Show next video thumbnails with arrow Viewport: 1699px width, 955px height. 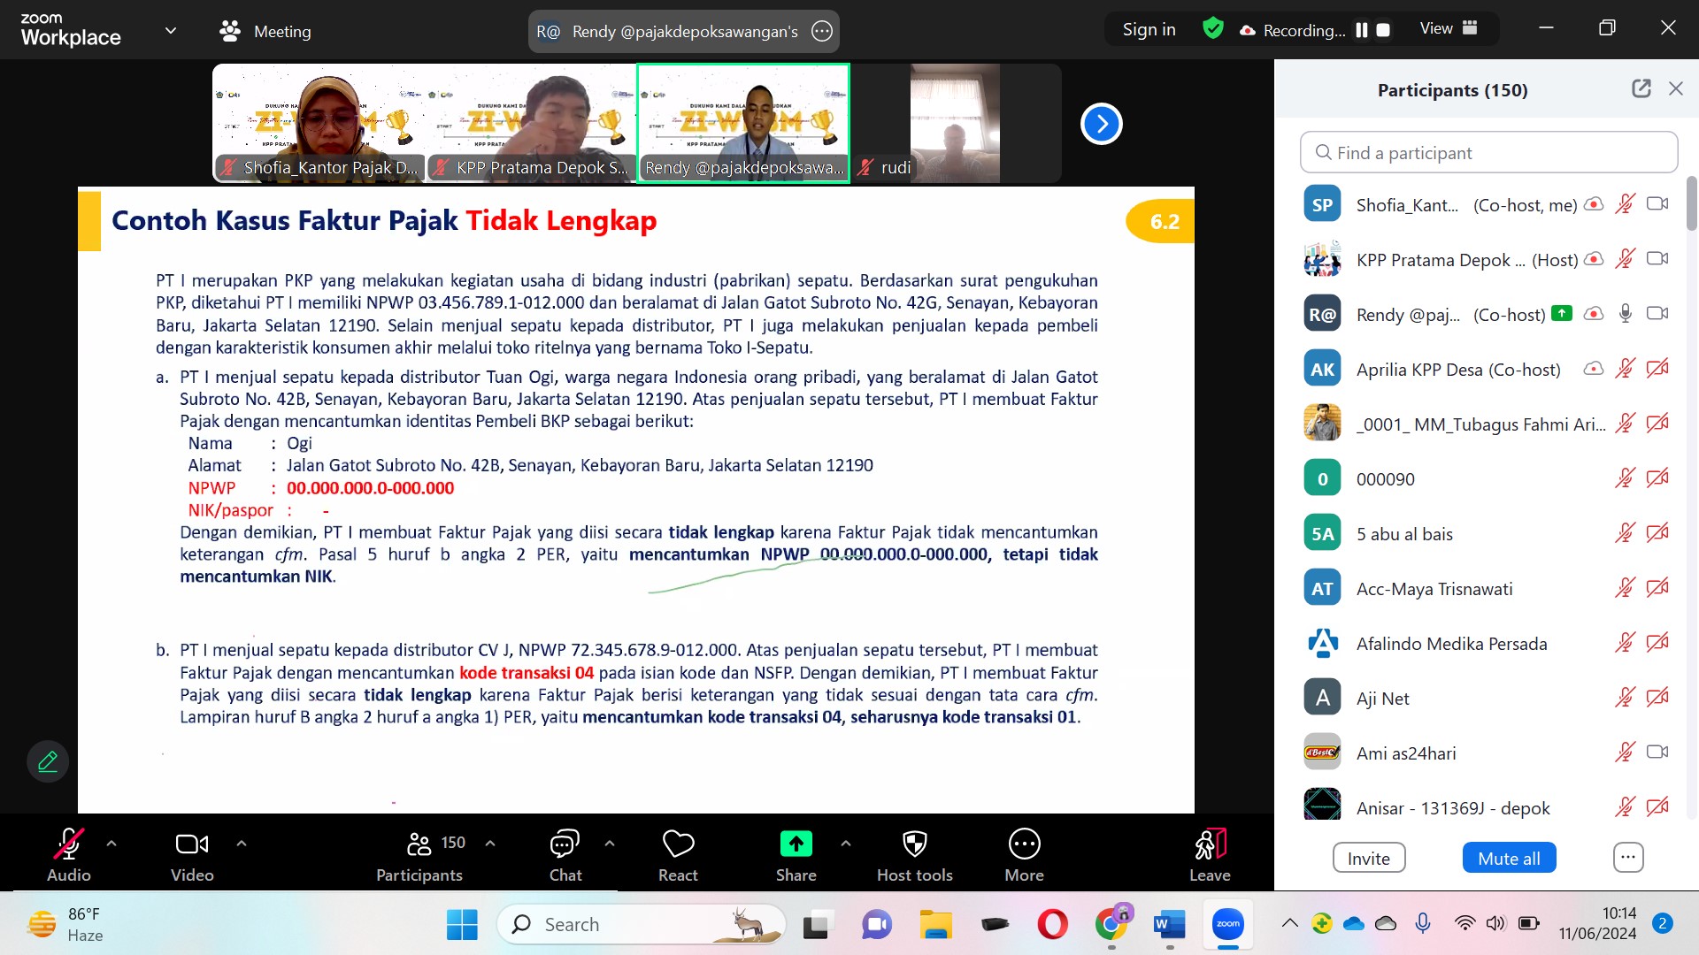(x=1101, y=124)
